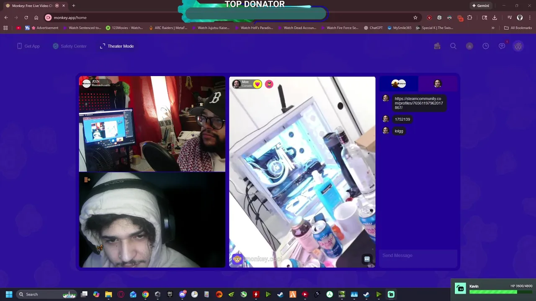Switch to the duo avatars chat tab
536x301 pixels.
point(399,84)
